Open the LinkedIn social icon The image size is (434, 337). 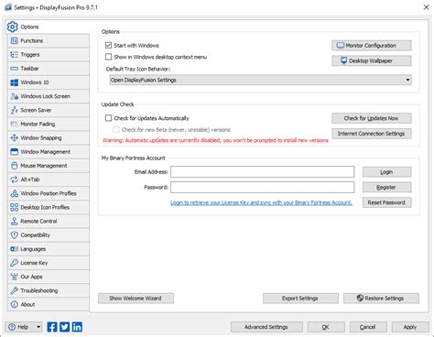pyautogui.click(x=77, y=327)
